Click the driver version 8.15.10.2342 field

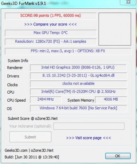coord(78,76)
